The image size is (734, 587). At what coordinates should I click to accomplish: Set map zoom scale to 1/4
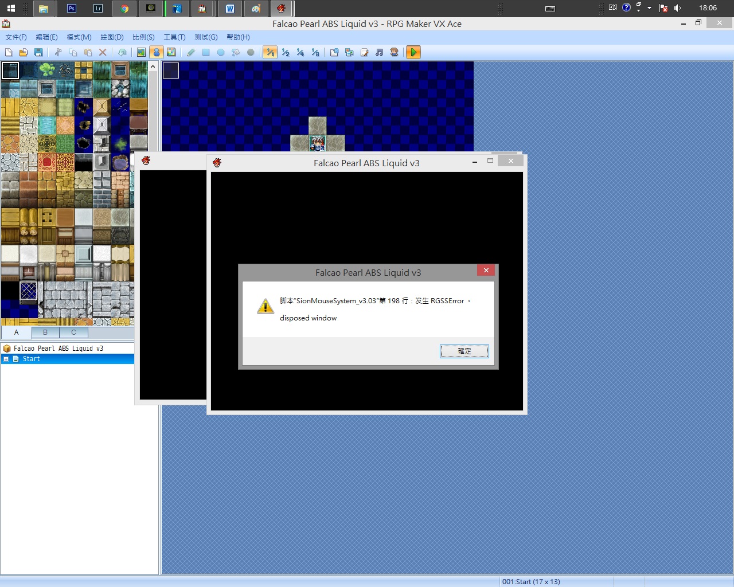(300, 52)
